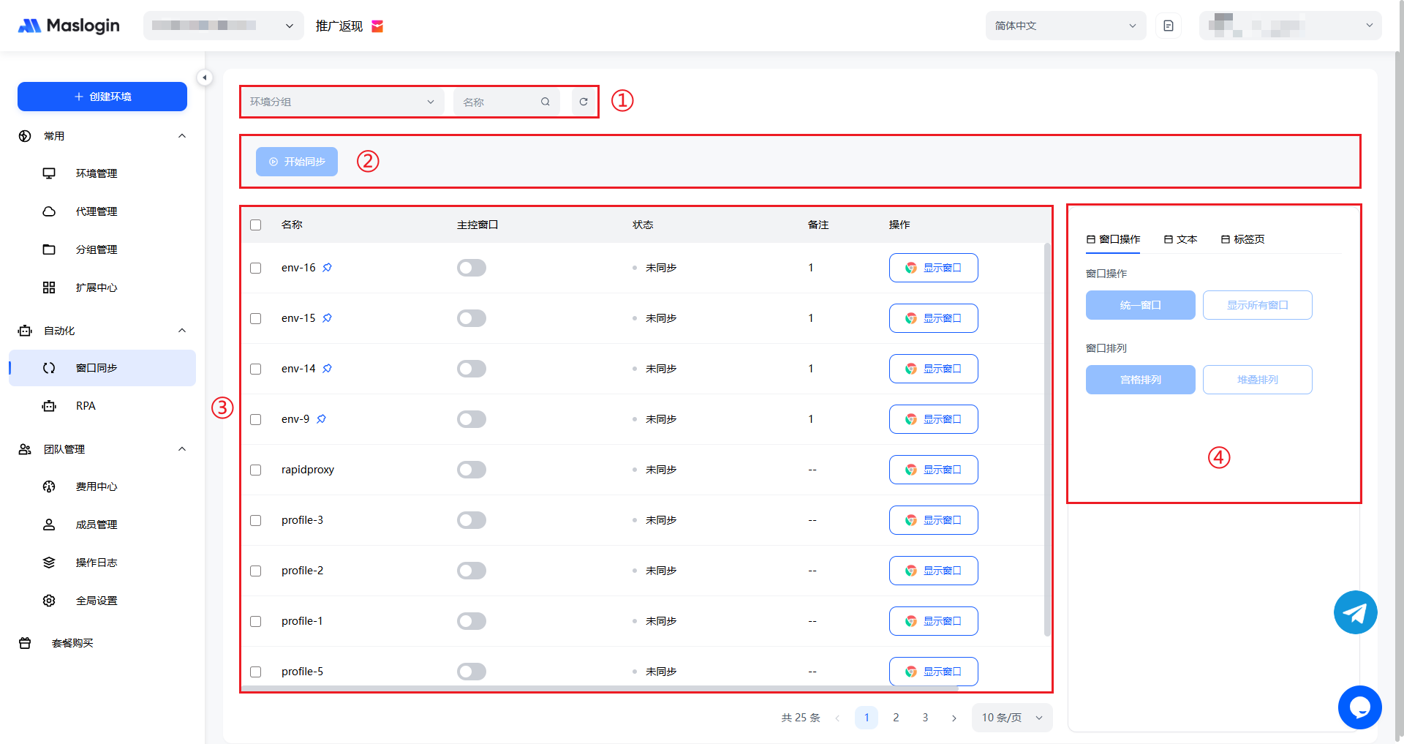Image resolution: width=1404 pixels, height=744 pixels.
Task: Check the checkbox for rapidproxy row
Action: [x=255, y=470]
